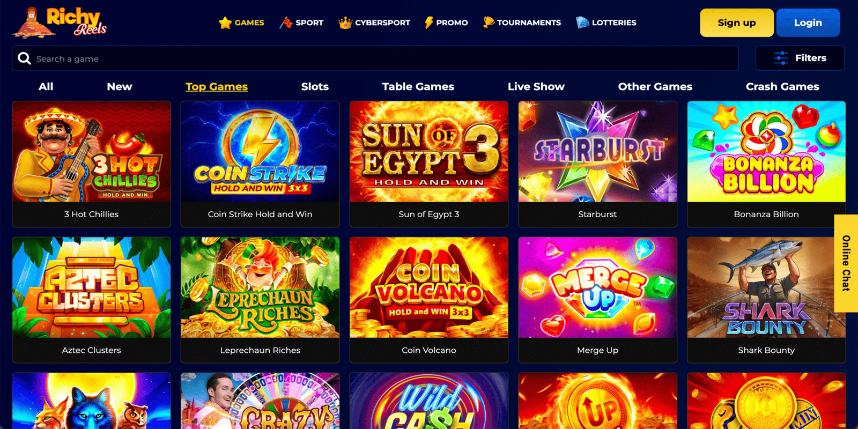Screen dimensions: 858x429
Task: Click the Sign up button
Action: click(x=736, y=23)
